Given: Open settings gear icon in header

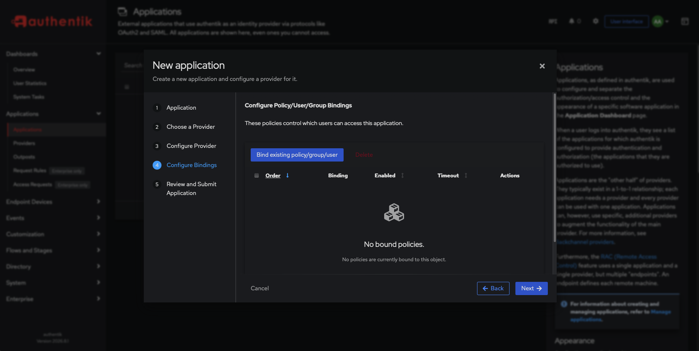Looking at the screenshot, I should click(595, 21).
